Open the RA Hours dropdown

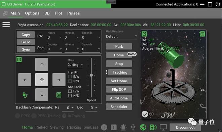point(54,37)
